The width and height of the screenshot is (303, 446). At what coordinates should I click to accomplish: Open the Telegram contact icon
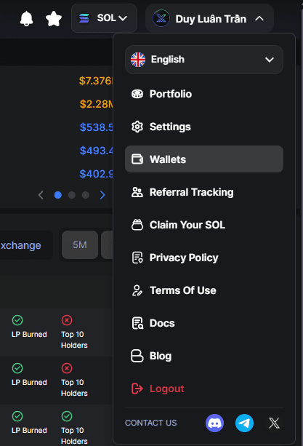click(244, 423)
